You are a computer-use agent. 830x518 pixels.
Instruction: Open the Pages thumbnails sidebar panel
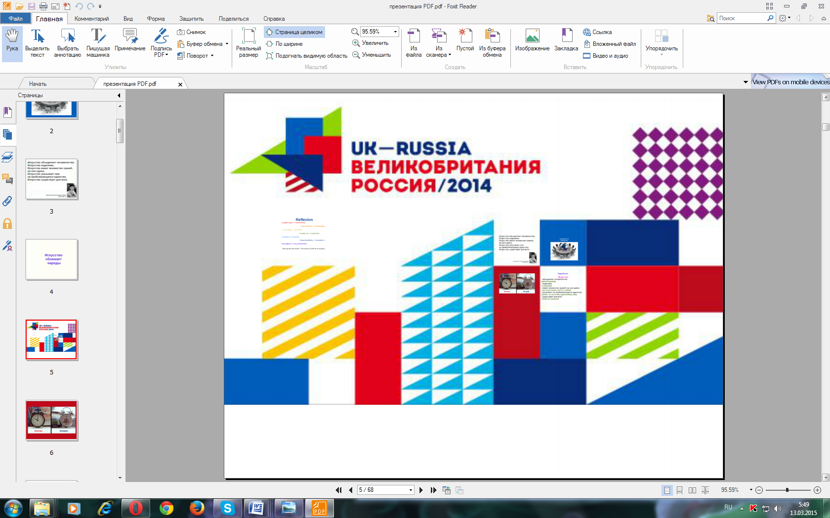[7, 134]
